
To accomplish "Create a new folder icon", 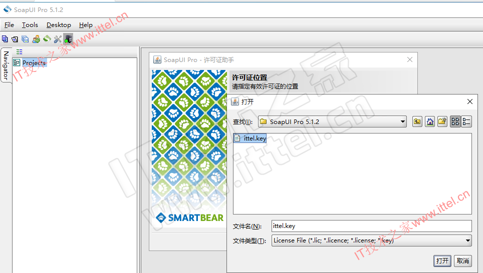I will tap(442, 121).
